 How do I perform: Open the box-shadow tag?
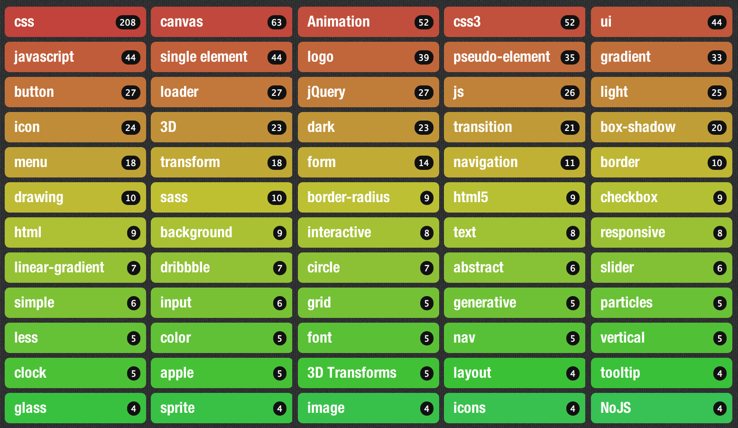[x=661, y=127]
